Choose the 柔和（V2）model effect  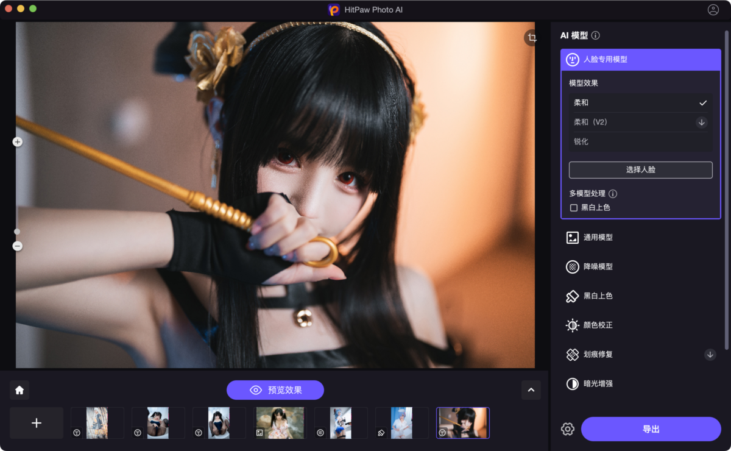[640, 122]
